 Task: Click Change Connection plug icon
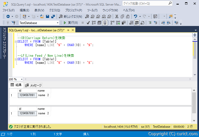pos(13,23)
